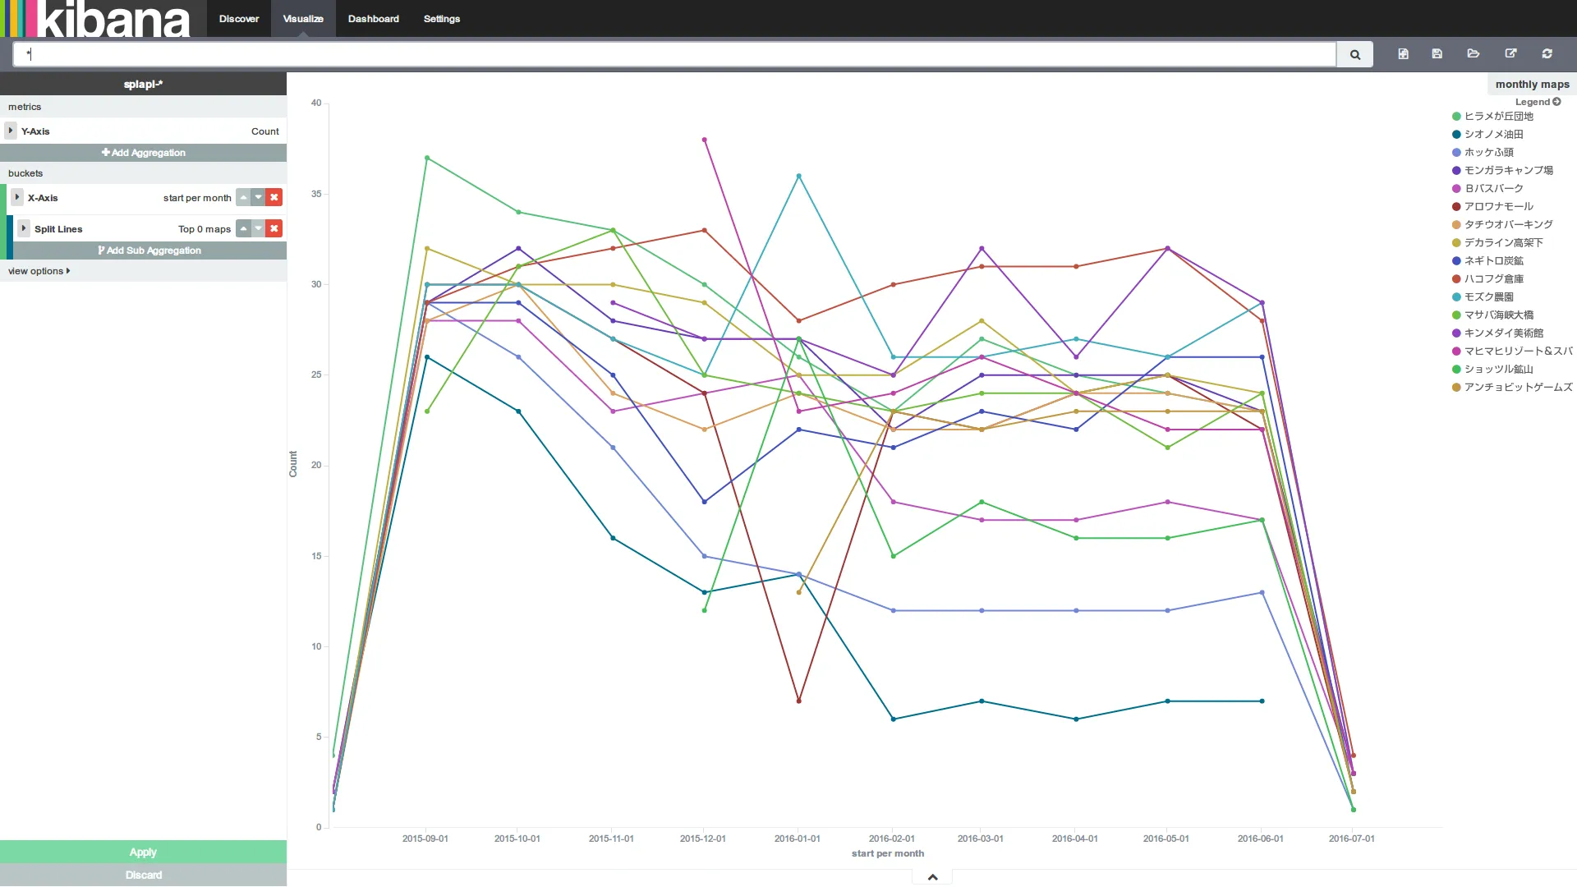Click the monthly maps title label
1577x887 pixels.
[1532, 84]
